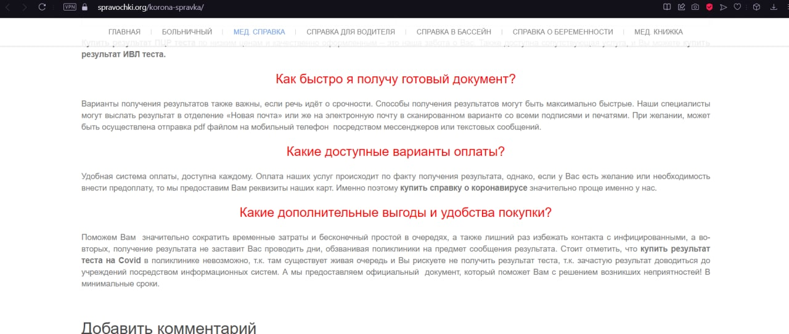
Task: Open the БОЛЬНИЧНЫЙ menu item
Action: pyautogui.click(x=187, y=32)
